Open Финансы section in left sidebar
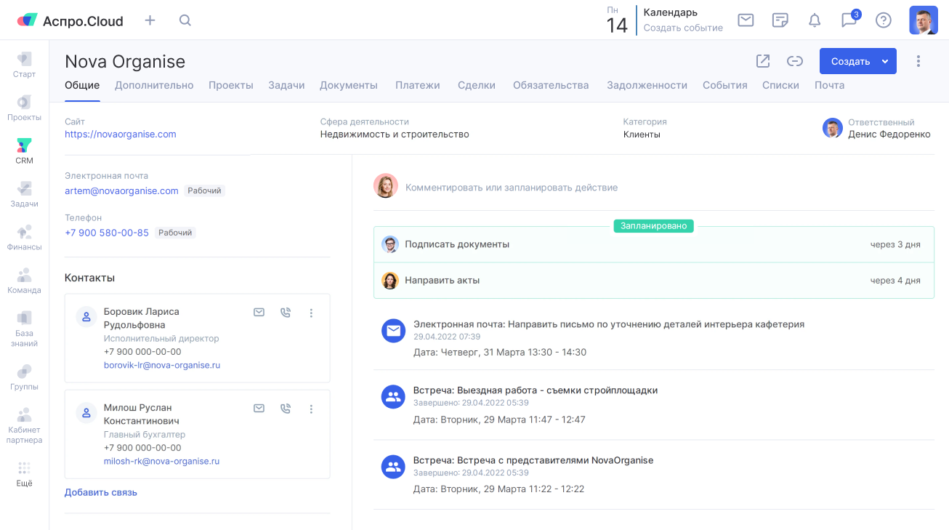 pyautogui.click(x=24, y=237)
